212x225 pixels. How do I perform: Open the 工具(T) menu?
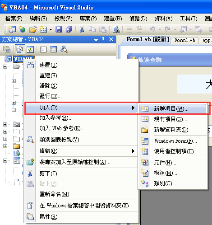(x=189, y=19)
